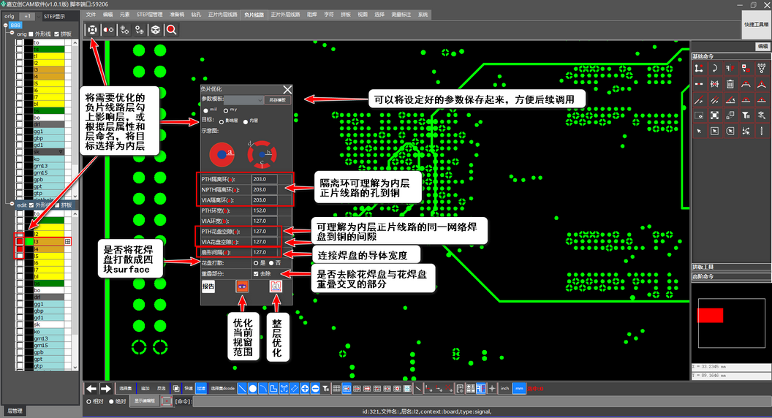Click the red frame icon beside command box

coord(167,400)
